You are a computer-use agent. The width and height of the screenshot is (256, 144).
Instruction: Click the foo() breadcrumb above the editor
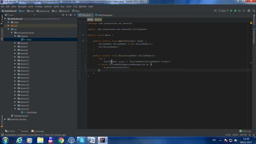tap(98, 20)
